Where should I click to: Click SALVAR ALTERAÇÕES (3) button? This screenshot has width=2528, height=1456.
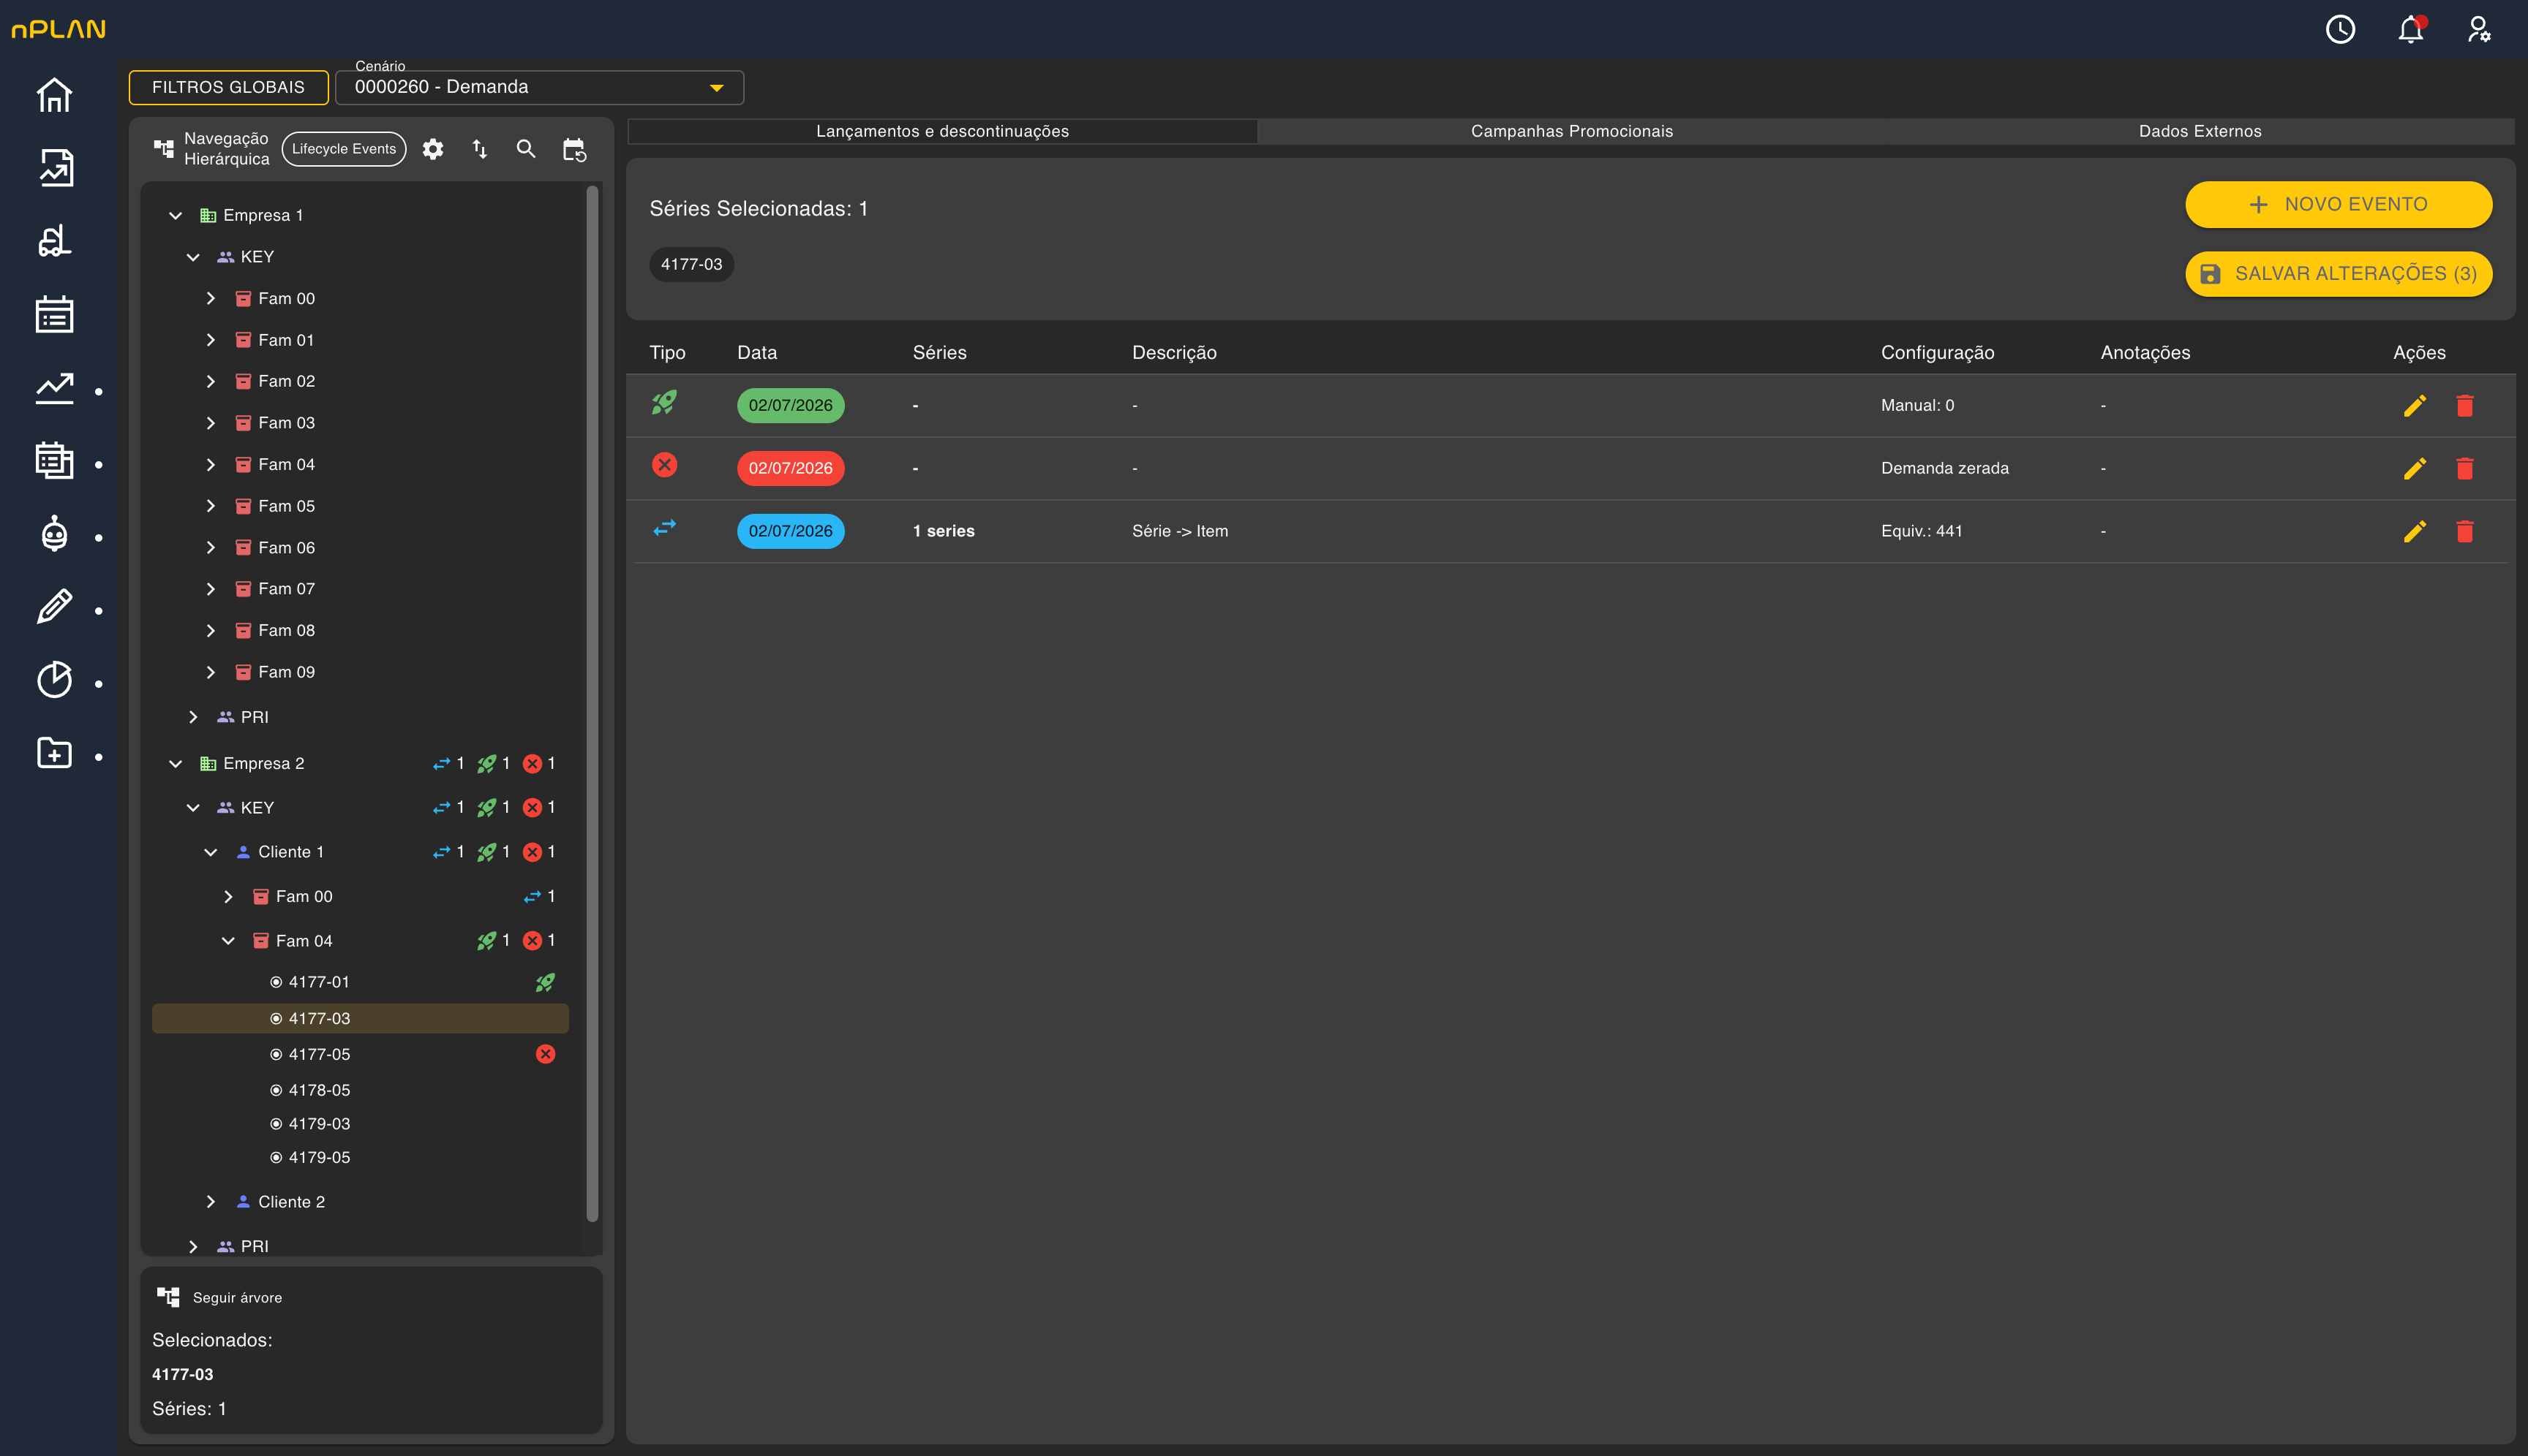(x=2338, y=274)
